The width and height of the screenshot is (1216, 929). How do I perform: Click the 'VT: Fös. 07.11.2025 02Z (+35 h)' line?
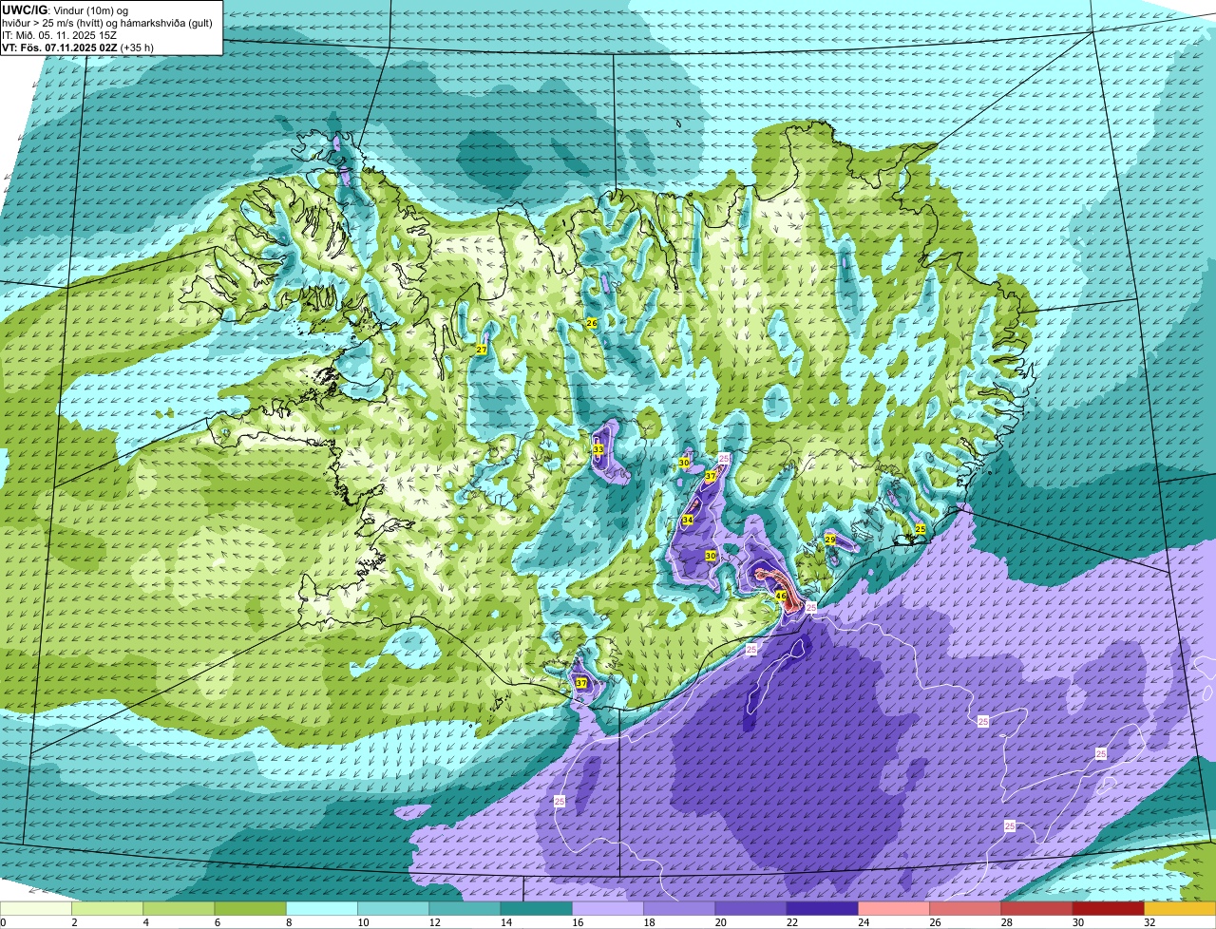click(78, 47)
